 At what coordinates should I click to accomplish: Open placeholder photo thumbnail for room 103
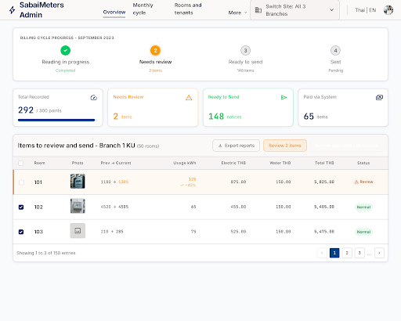click(78, 231)
